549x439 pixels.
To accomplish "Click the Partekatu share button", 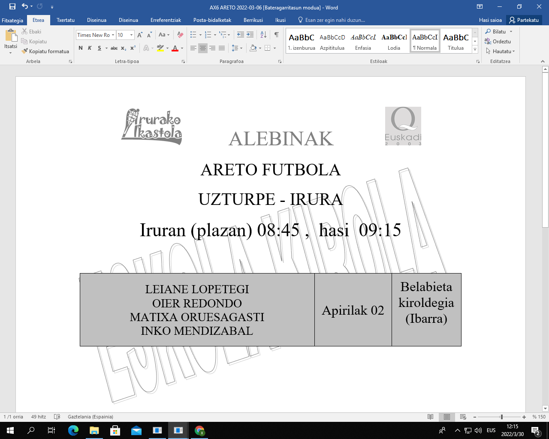I will click(524, 20).
